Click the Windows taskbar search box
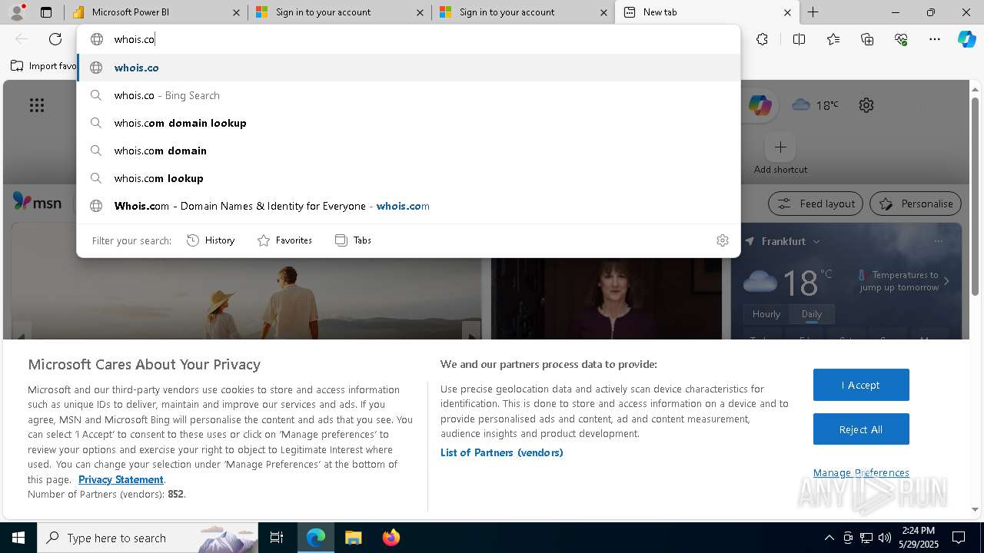Screen dimensions: 984x553 (x=148, y=538)
